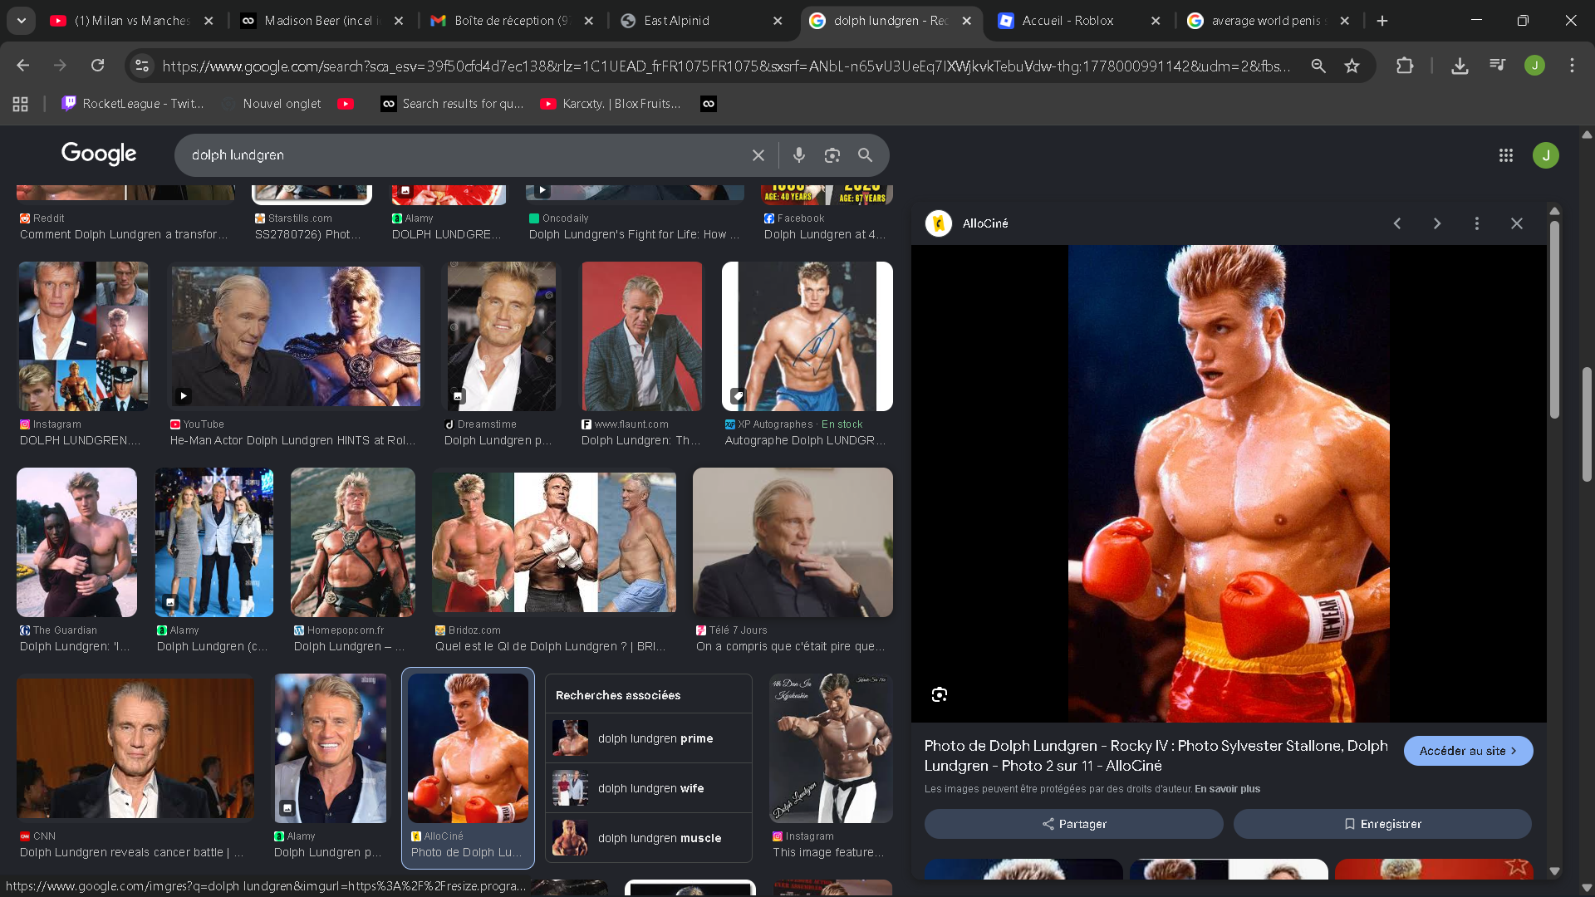Open the XP Autographes product image
The height and width of the screenshot is (897, 1595).
coord(807,336)
